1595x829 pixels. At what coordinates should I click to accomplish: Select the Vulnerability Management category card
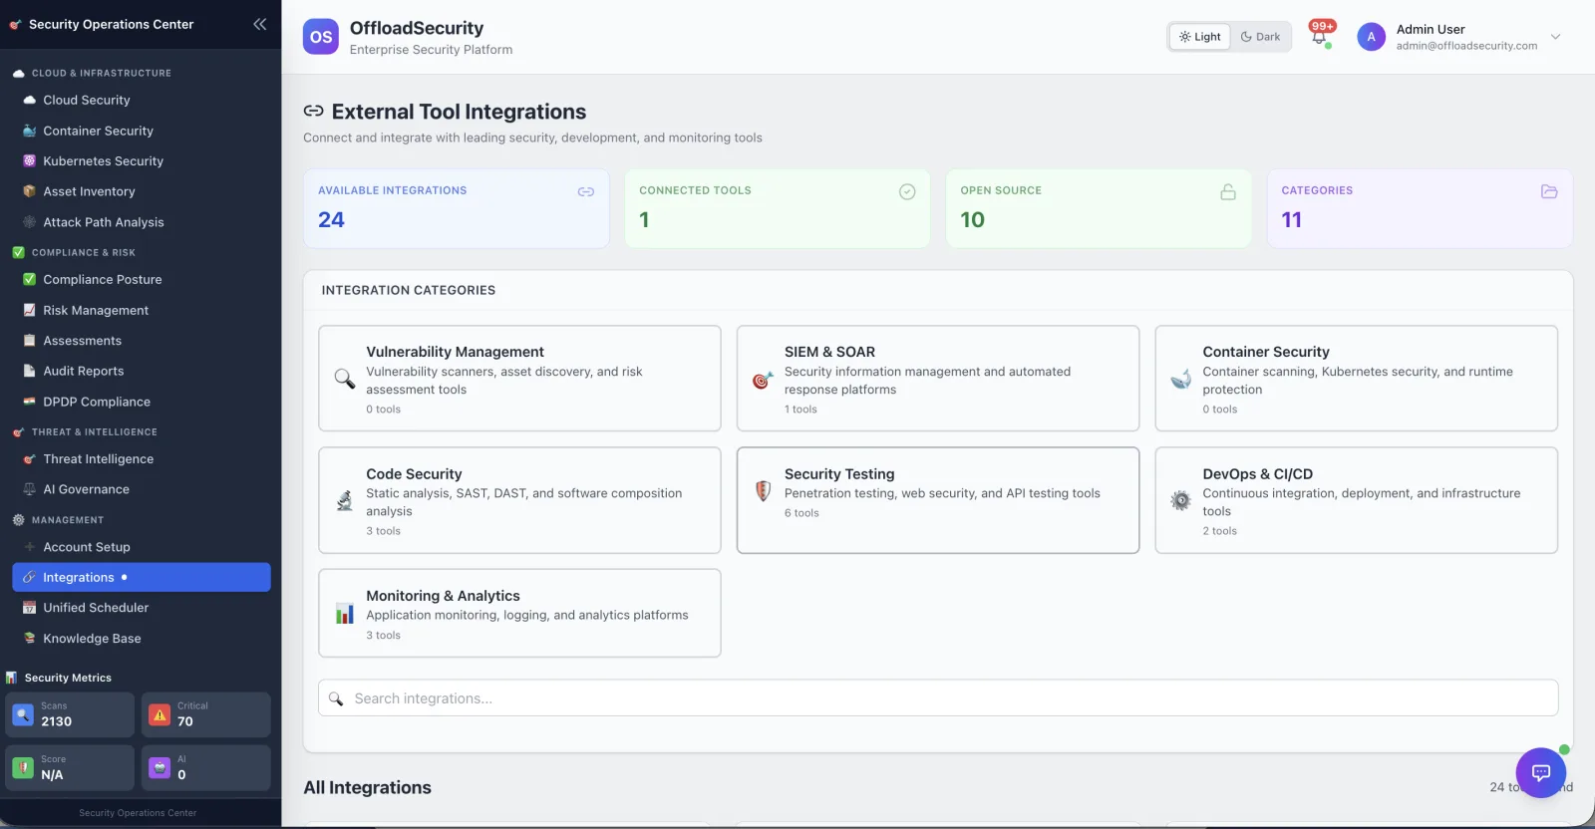519,379
